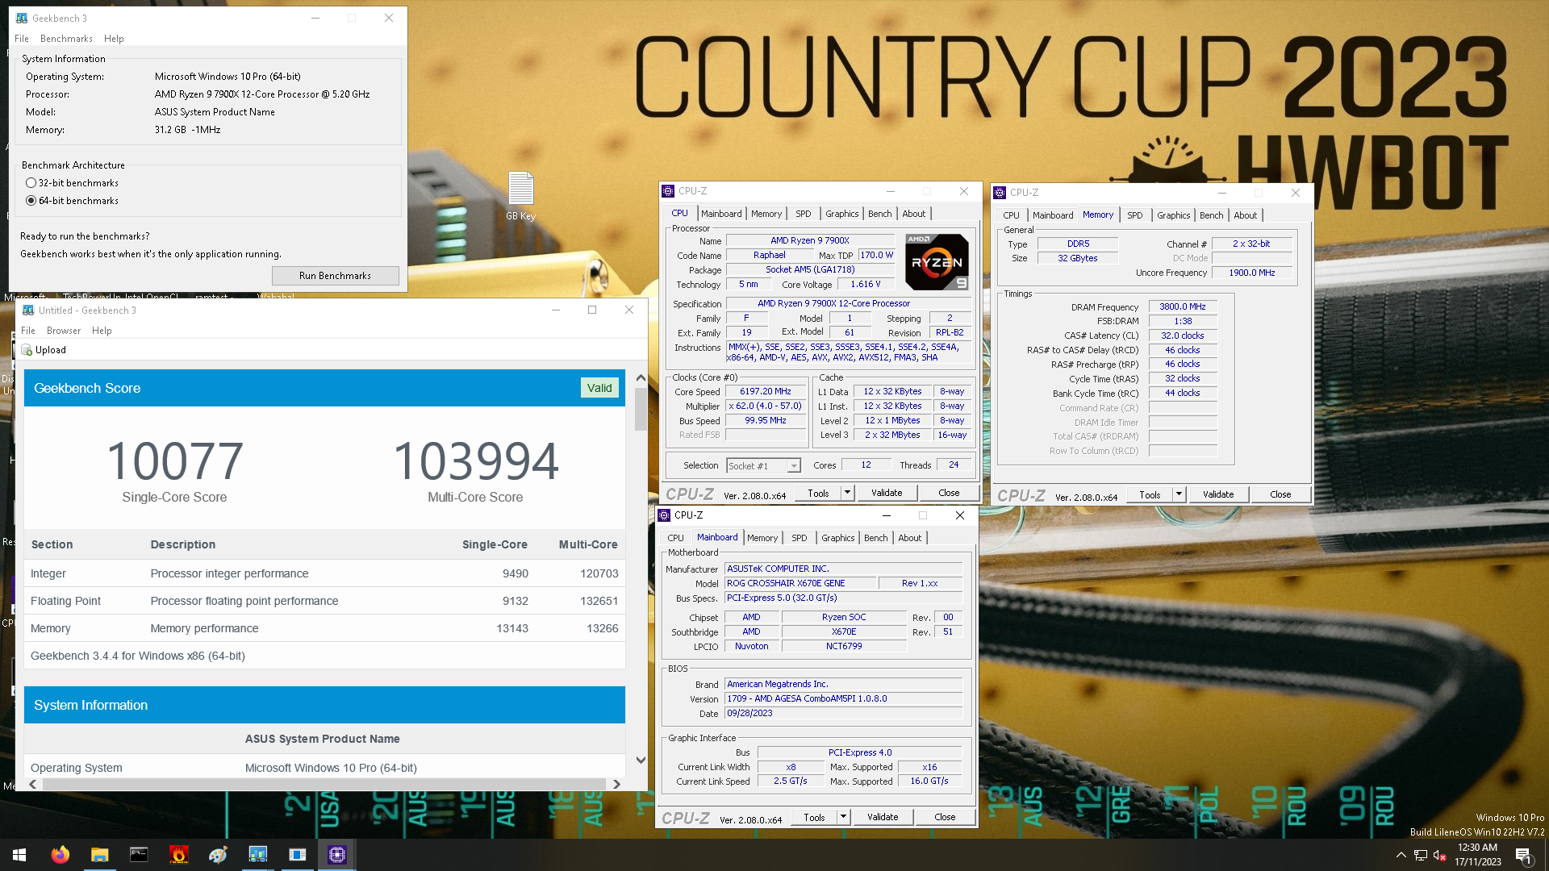Screen dimensions: 1549x871
Task: Click the CPU-Z Mainboard window title icon
Action: tap(665, 515)
